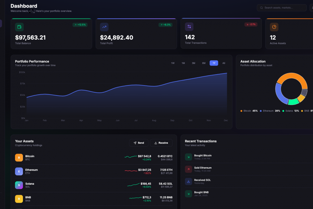Viewport: 313px width, 209px height.
Task: Click the orange Bitcoin asset icon
Action: [19, 157]
